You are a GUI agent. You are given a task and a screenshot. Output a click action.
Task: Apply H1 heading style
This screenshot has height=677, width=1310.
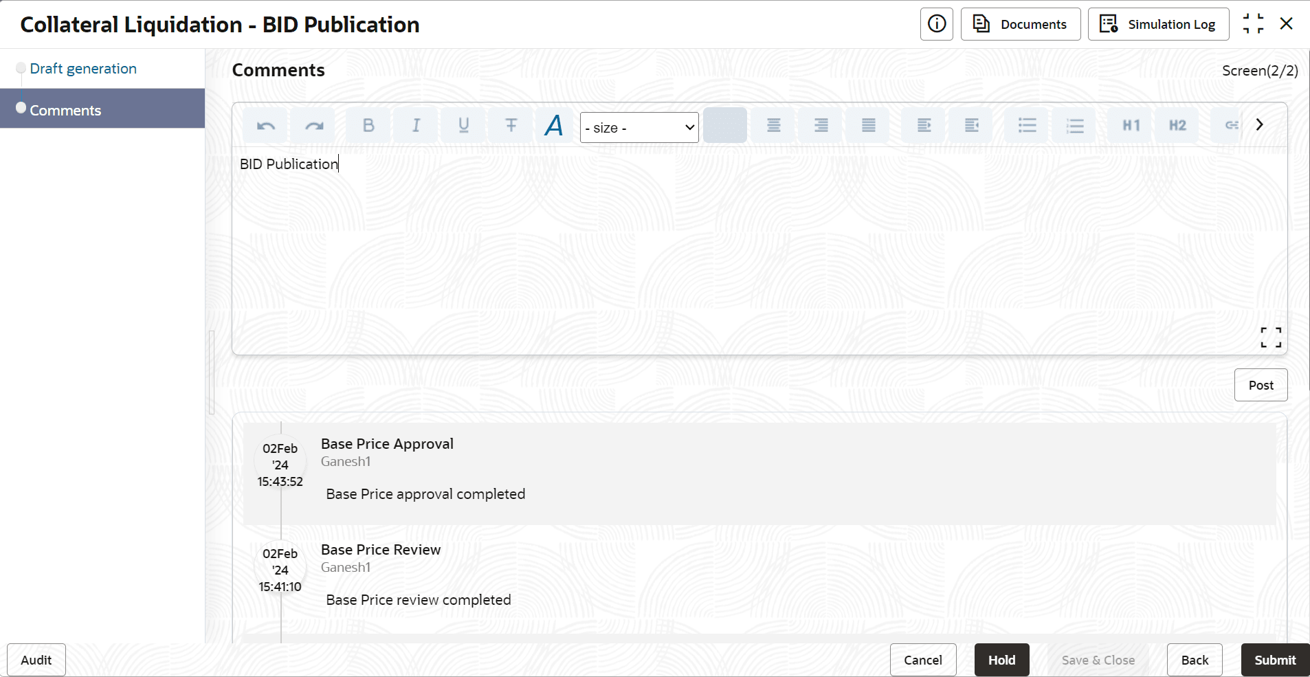pyautogui.click(x=1131, y=125)
